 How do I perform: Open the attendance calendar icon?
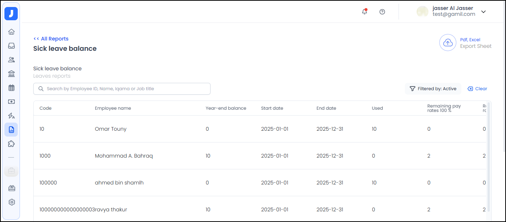11,88
